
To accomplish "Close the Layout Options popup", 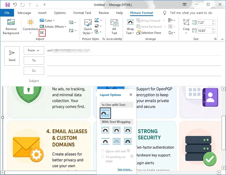I will click(x=131, y=95).
